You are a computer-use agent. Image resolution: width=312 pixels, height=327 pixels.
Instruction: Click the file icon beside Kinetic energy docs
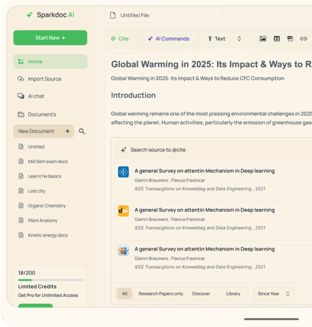click(21, 235)
